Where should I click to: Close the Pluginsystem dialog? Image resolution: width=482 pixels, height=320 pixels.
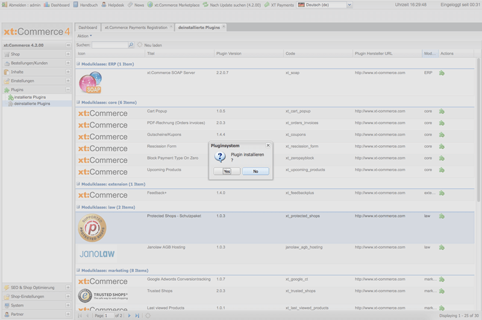coord(268,145)
